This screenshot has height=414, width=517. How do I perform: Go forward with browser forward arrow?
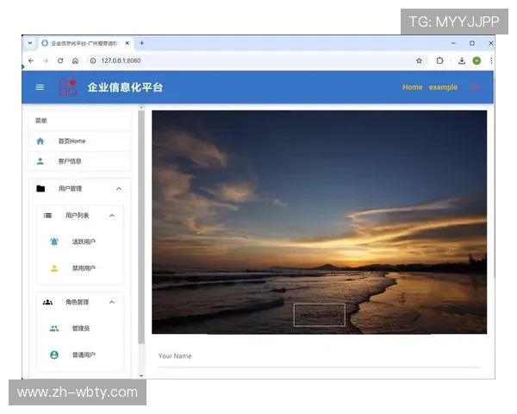[46, 60]
